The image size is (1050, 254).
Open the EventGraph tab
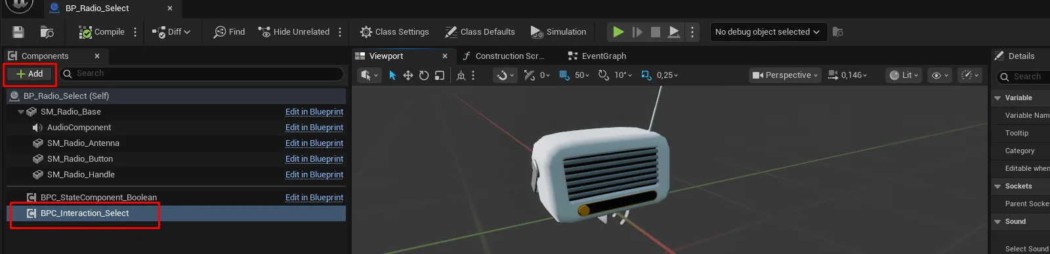pos(597,56)
